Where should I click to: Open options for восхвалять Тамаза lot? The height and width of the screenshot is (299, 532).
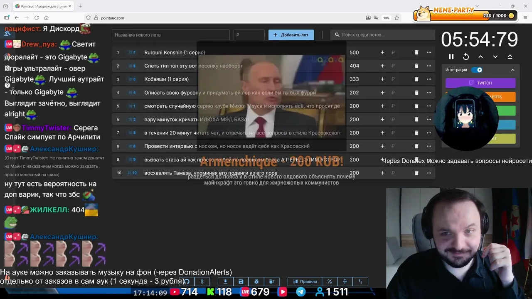point(429,173)
